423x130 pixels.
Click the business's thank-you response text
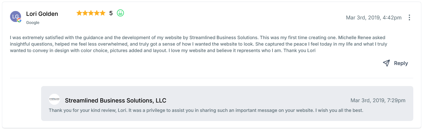click(206, 110)
